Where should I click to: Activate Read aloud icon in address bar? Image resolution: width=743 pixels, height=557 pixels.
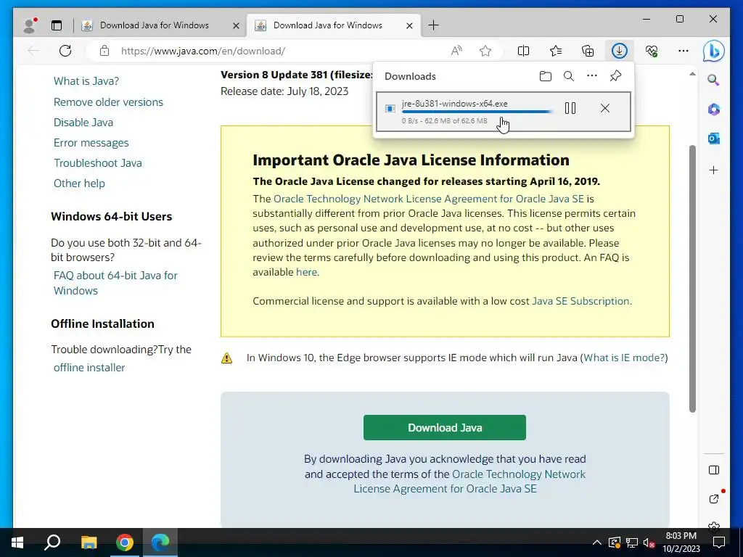456,51
